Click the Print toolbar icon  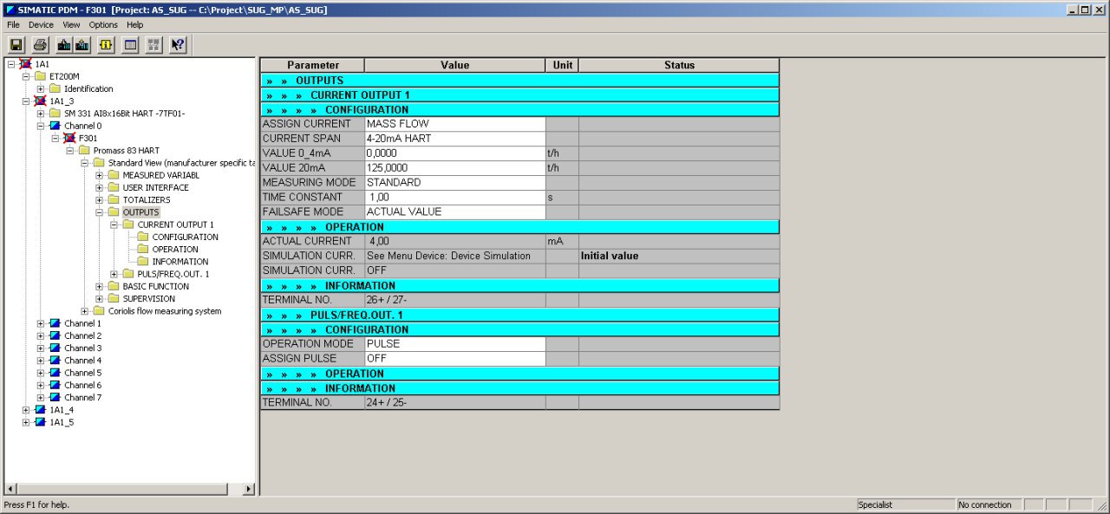tap(40, 44)
